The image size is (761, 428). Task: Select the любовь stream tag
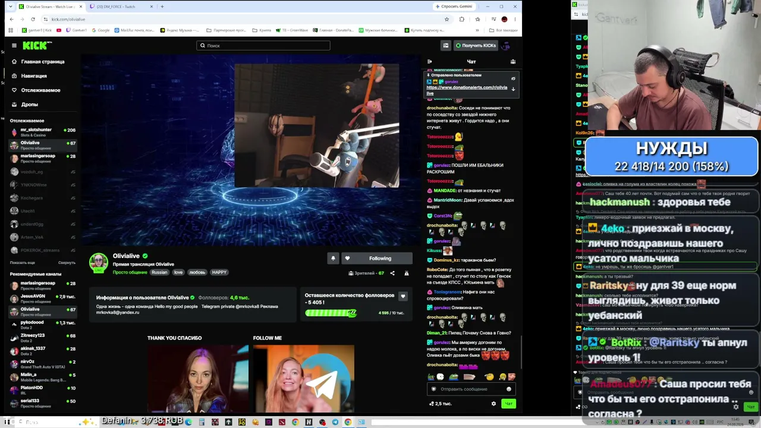click(x=197, y=273)
